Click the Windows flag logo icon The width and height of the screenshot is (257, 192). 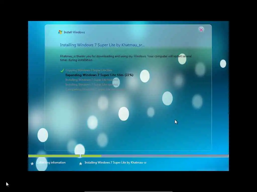(60, 32)
